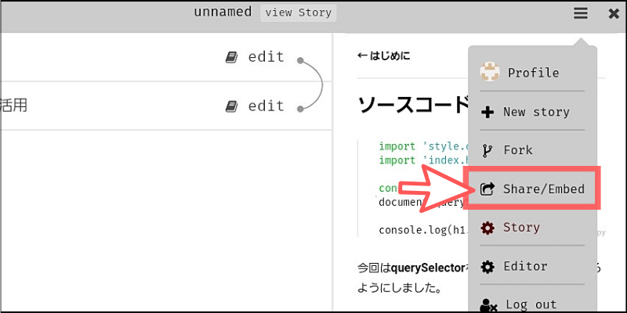Click the ソースコード heading
Viewport: 627px width, 313px height.
coord(413,106)
